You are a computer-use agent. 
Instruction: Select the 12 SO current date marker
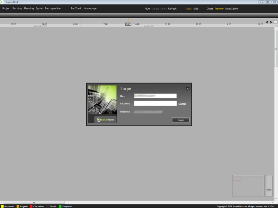pyautogui.click(x=128, y=24)
